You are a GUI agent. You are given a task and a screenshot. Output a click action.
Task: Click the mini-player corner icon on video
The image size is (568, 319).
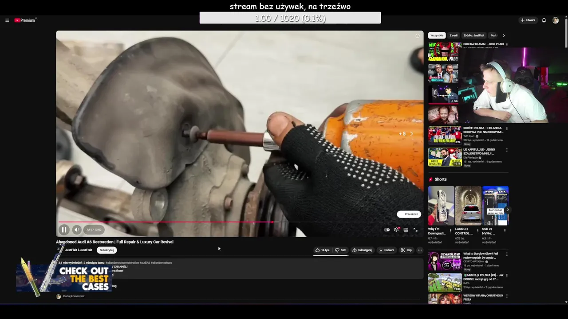tap(417, 36)
